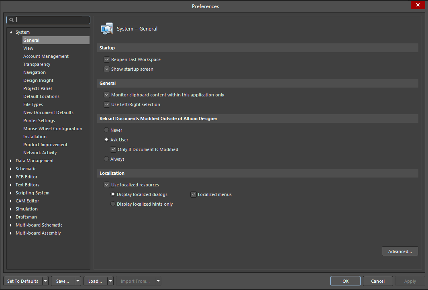This screenshot has width=428, height=290.
Task: Expand the Scripting System node
Action: point(11,193)
